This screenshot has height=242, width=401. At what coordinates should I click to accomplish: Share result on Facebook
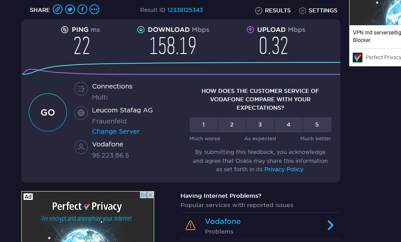coord(82,10)
